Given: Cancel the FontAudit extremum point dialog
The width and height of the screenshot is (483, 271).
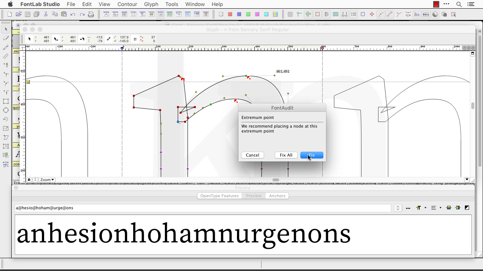Looking at the screenshot, I should coord(252,155).
